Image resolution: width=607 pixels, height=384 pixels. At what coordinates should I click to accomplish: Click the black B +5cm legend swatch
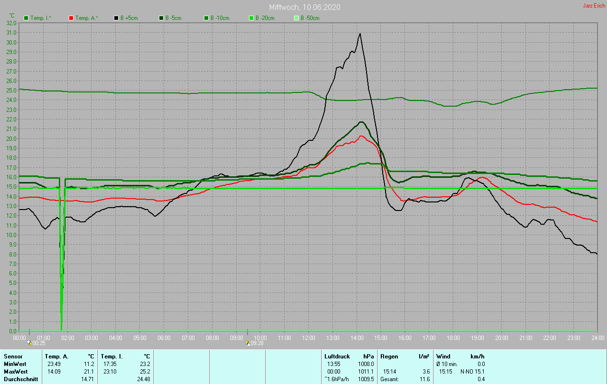click(x=116, y=18)
